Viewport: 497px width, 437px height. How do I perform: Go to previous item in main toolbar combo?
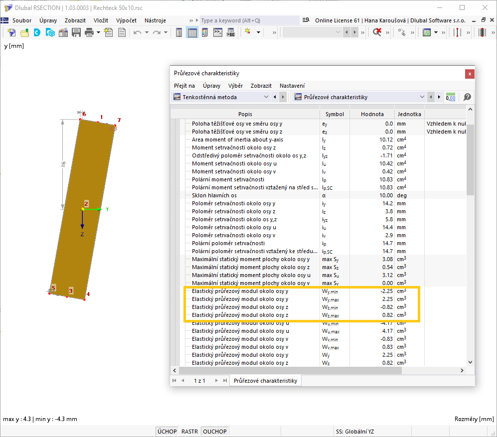coord(346,32)
